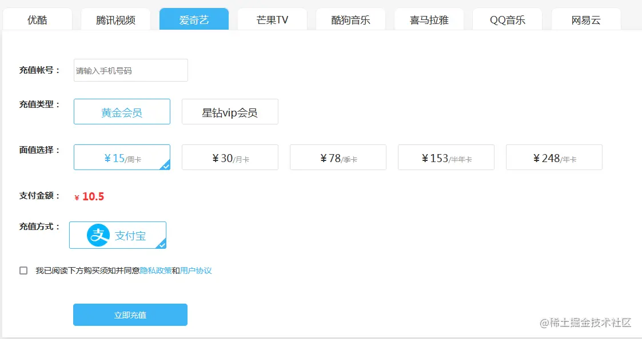
Task: Click the 充值类型 label
Action: tap(39, 104)
